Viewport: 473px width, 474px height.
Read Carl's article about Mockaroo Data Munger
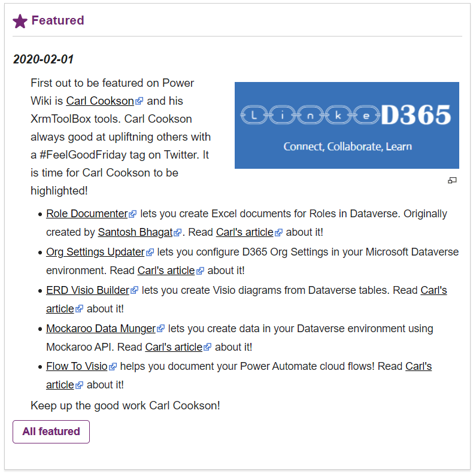pyautogui.click(x=174, y=347)
